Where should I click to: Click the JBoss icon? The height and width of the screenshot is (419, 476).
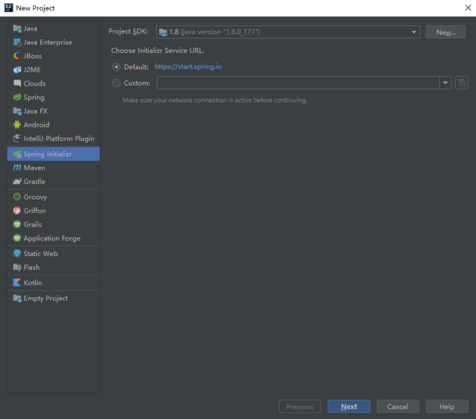[17, 56]
